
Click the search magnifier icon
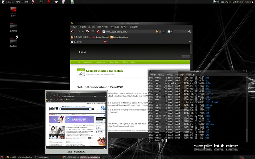pyautogui.click(x=189, y=32)
